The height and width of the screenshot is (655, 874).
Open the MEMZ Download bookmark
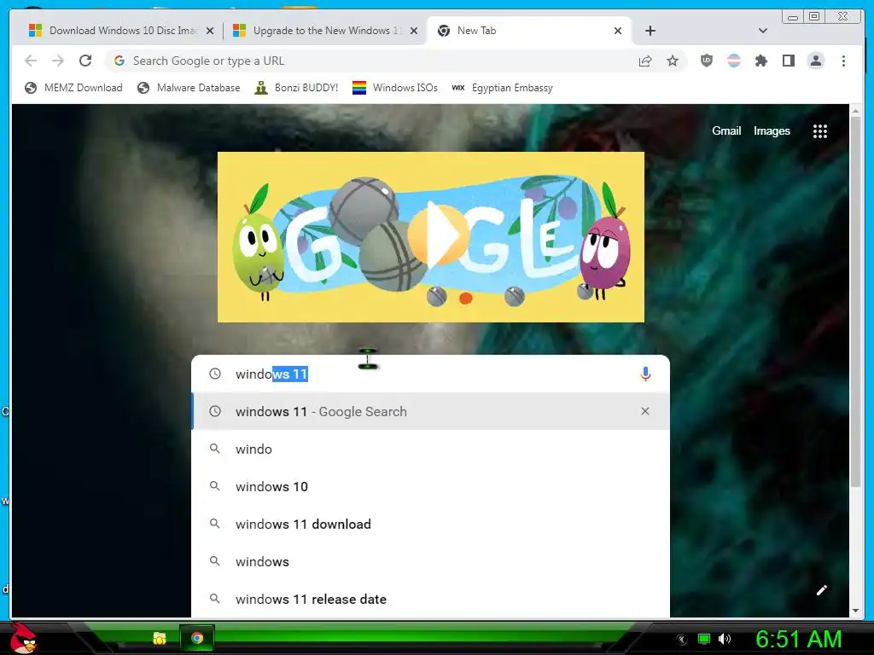[73, 88]
